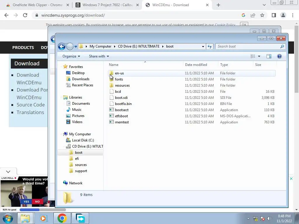Select My Computer in the navigation pane

coord(80,134)
